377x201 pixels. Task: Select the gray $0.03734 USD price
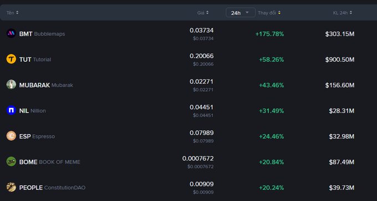click(203, 38)
